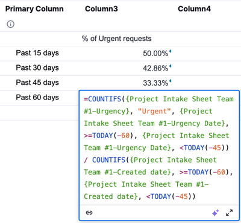Click the info icon under Primary Column
Image resolution: width=241 pixels, height=223 pixels.
point(10,24)
